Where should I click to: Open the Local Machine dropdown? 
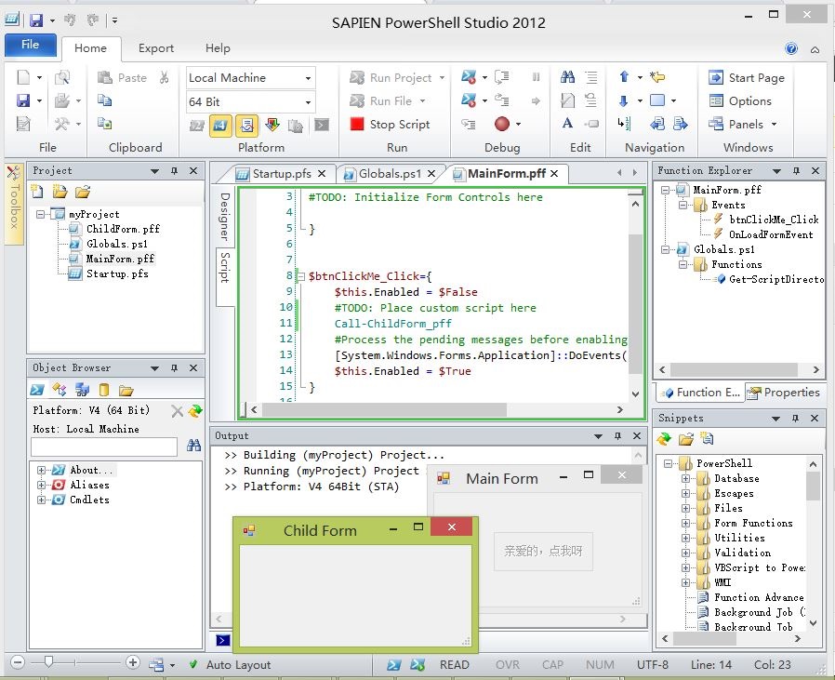(x=308, y=78)
